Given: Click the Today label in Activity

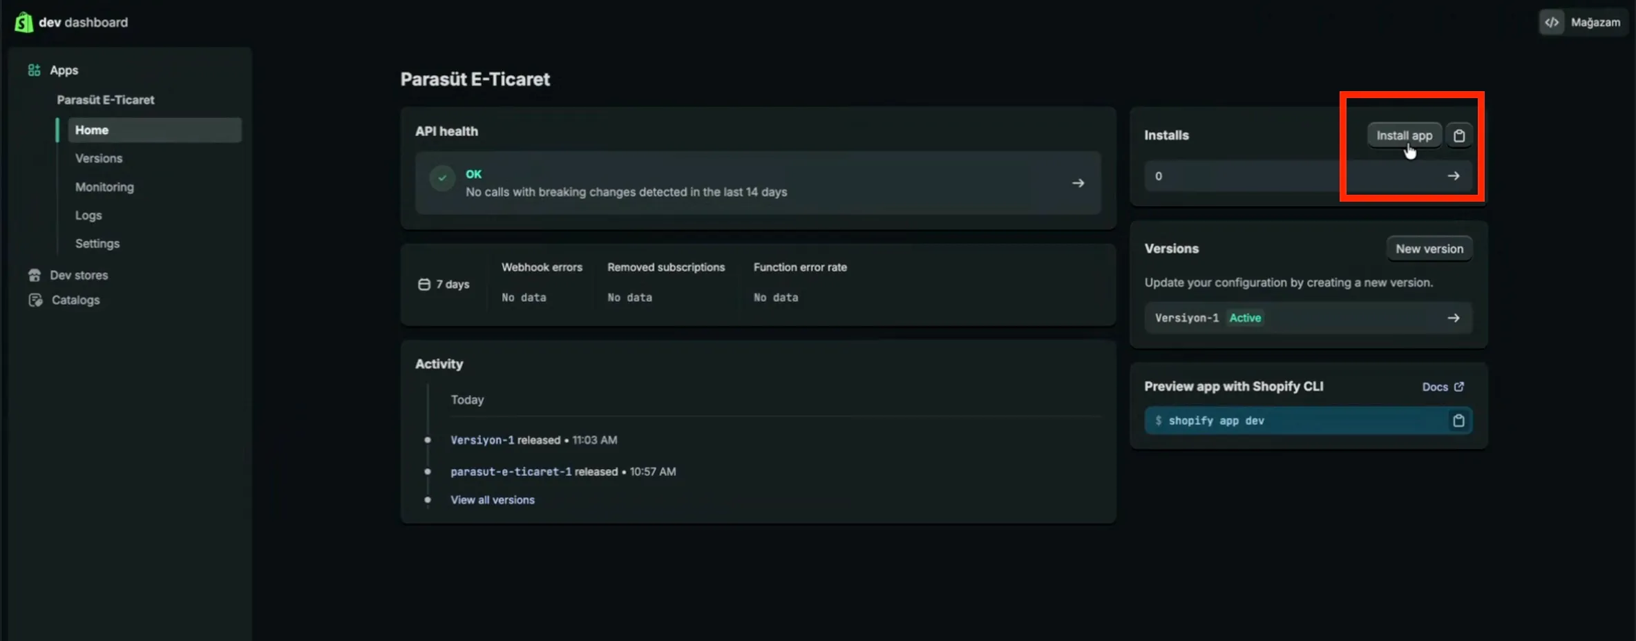Looking at the screenshot, I should coord(467,400).
